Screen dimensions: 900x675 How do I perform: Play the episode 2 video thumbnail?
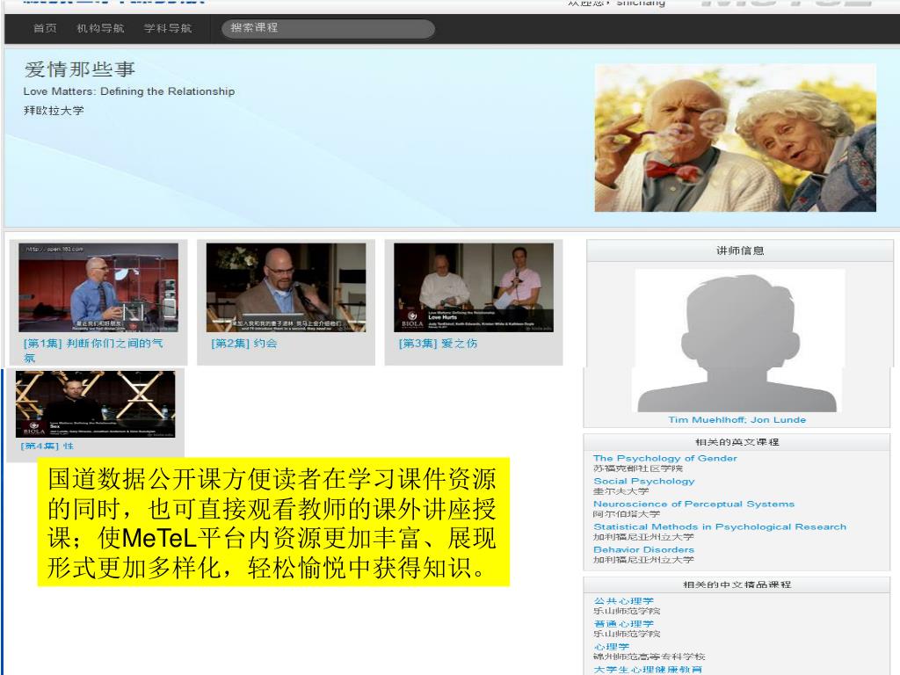(286, 287)
